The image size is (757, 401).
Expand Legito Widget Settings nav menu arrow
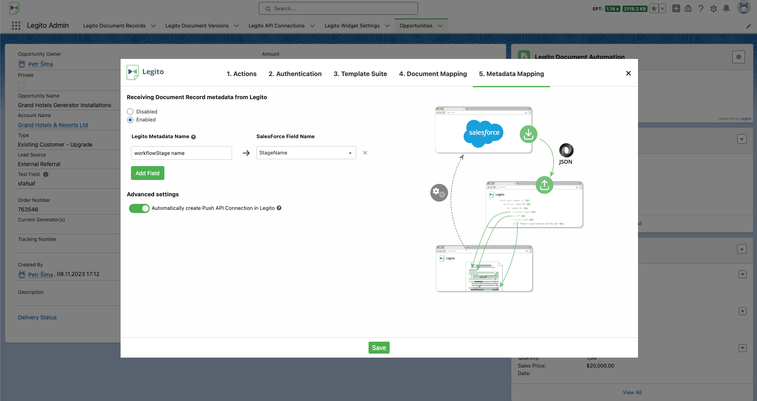tap(387, 26)
